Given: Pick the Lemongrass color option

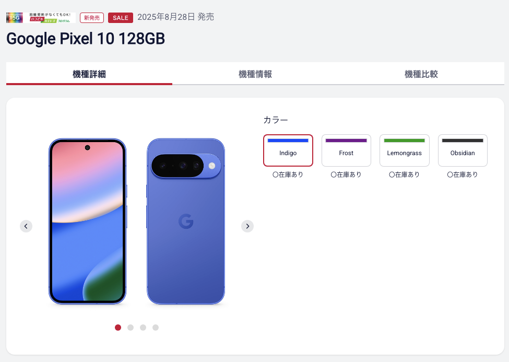Looking at the screenshot, I should [405, 150].
